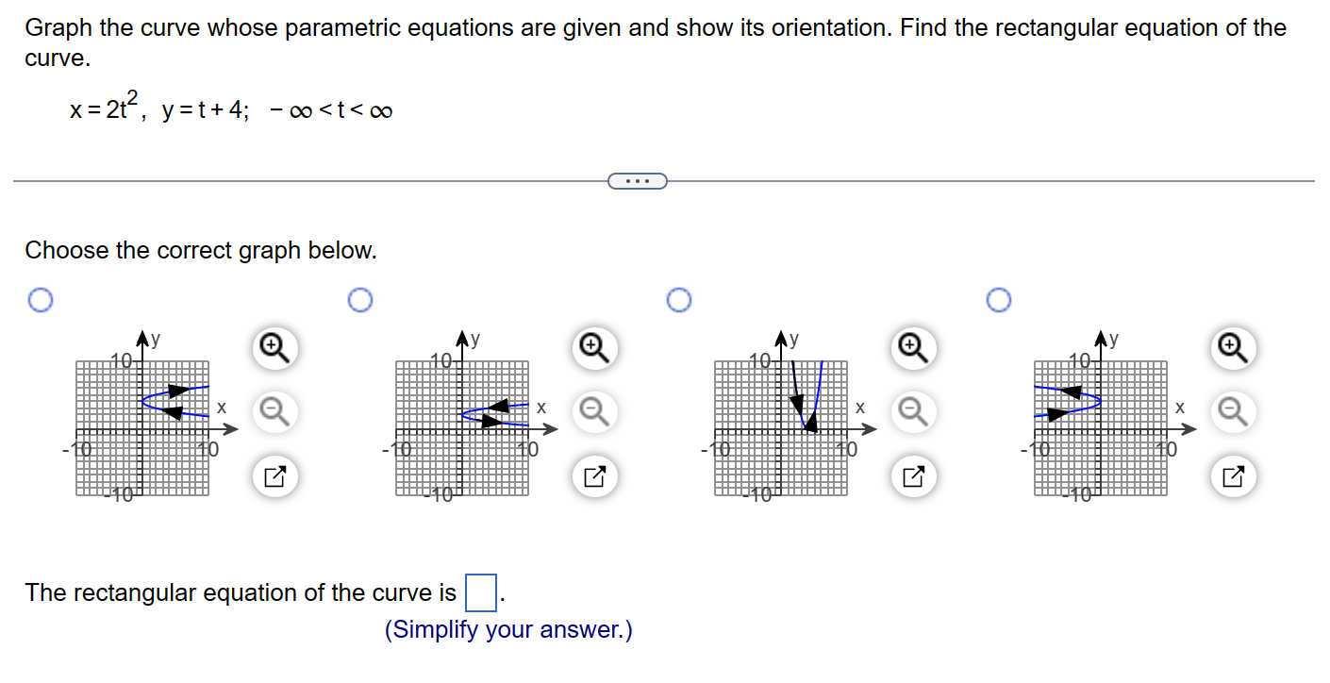Image resolution: width=1330 pixels, height=683 pixels.
Task: Select the third answer choice radio button
Action: [679, 299]
